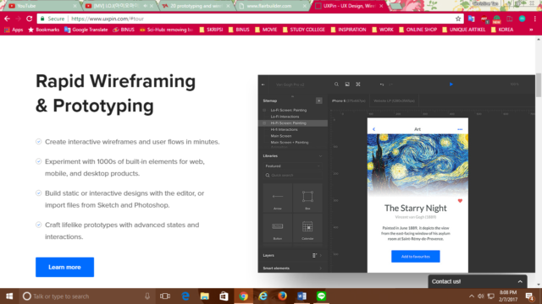The height and width of the screenshot is (304, 542).
Task: Click the red heart icon on Starry Night card
Action: coord(460,201)
